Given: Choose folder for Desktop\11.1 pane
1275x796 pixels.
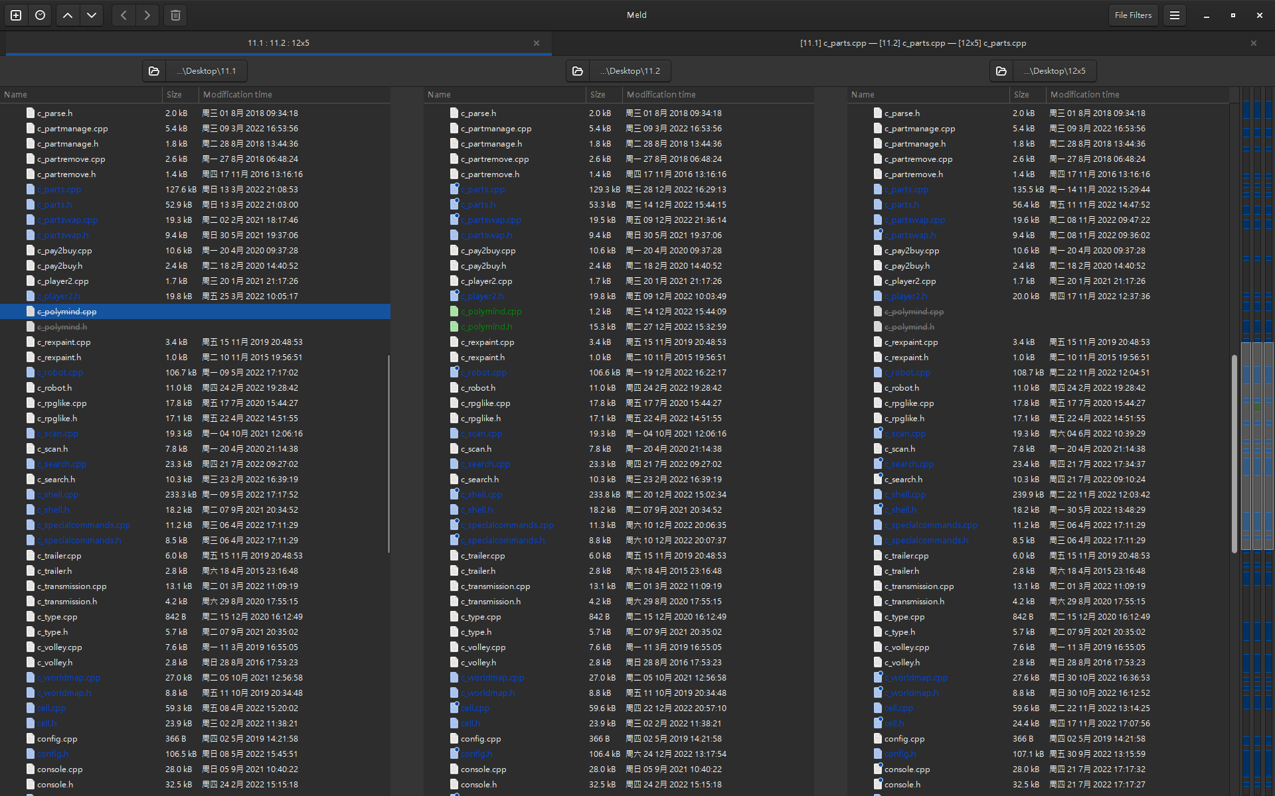Looking at the screenshot, I should (x=154, y=71).
